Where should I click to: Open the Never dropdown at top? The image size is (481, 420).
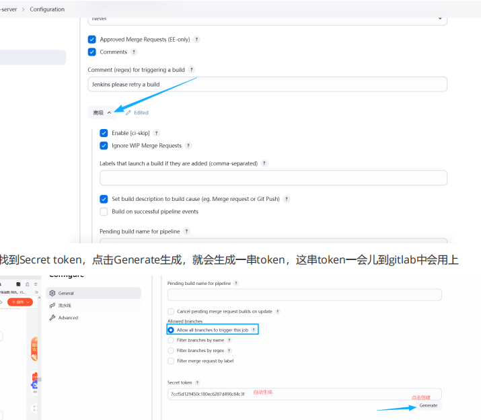coord(267,20)
